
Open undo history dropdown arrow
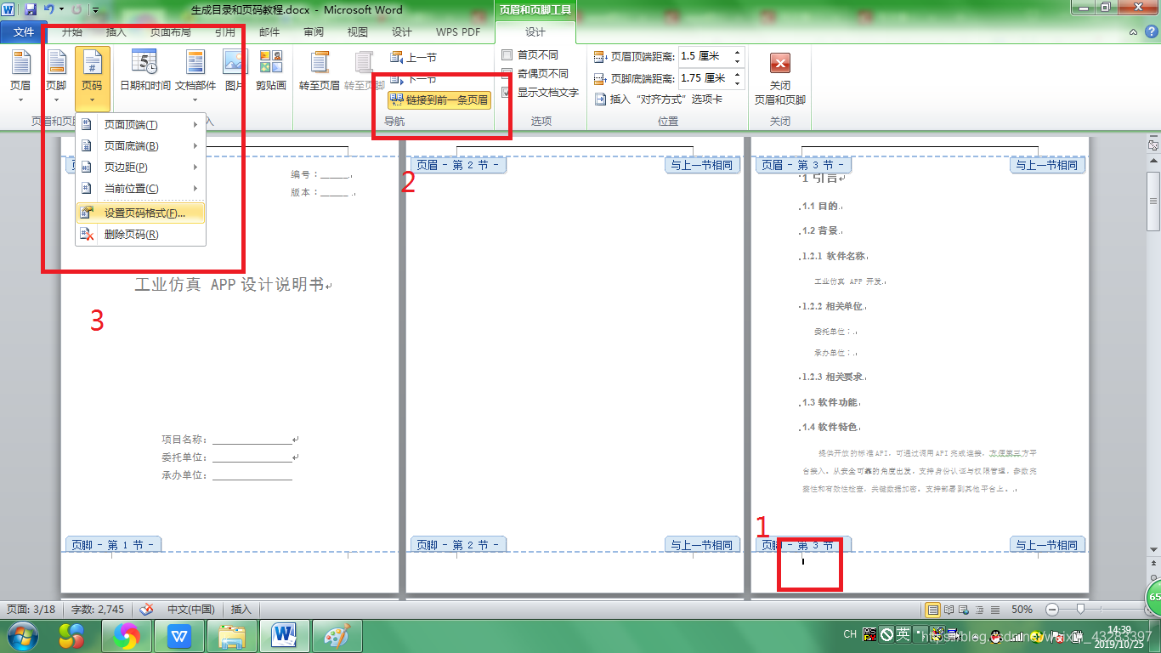(61, 10)
